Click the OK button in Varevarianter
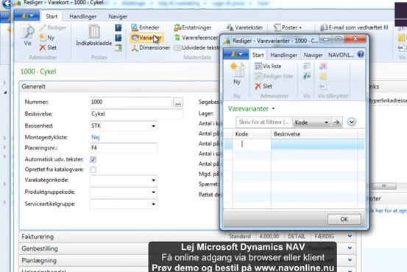Image resolution: width=407 pixels, height=272 pixels. point(344,219)
